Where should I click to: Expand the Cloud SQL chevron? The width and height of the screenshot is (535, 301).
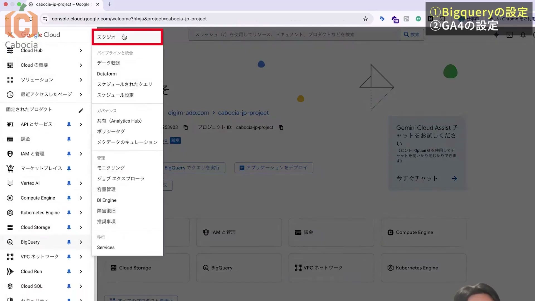coord(81,286)
